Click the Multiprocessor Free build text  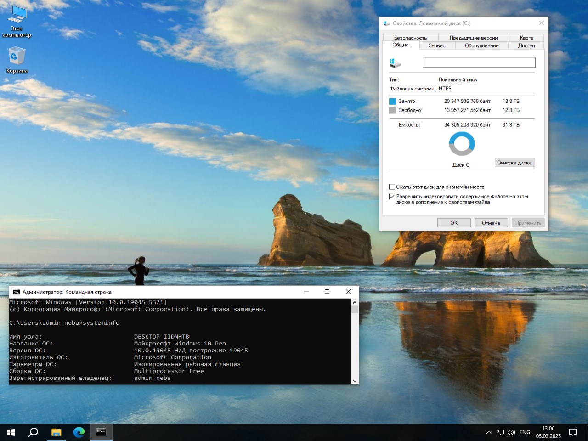tap(169, 371)
